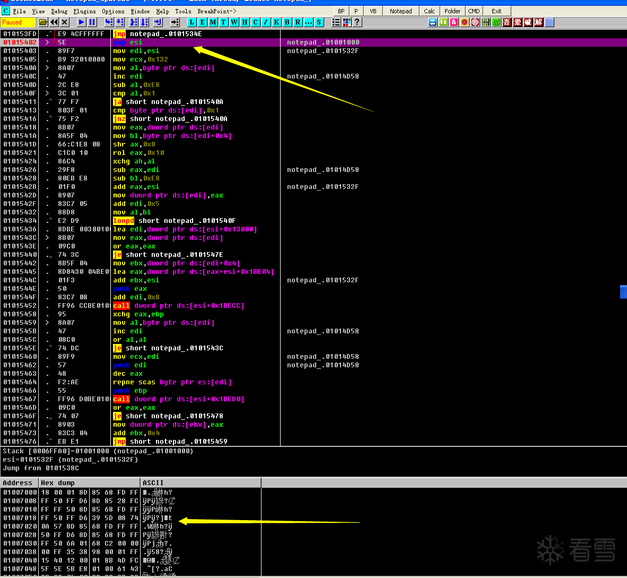Open the BreakPoint-> menu
This screenshot has height=578, width=627.
pyautogui.click(x=217, y=11)
